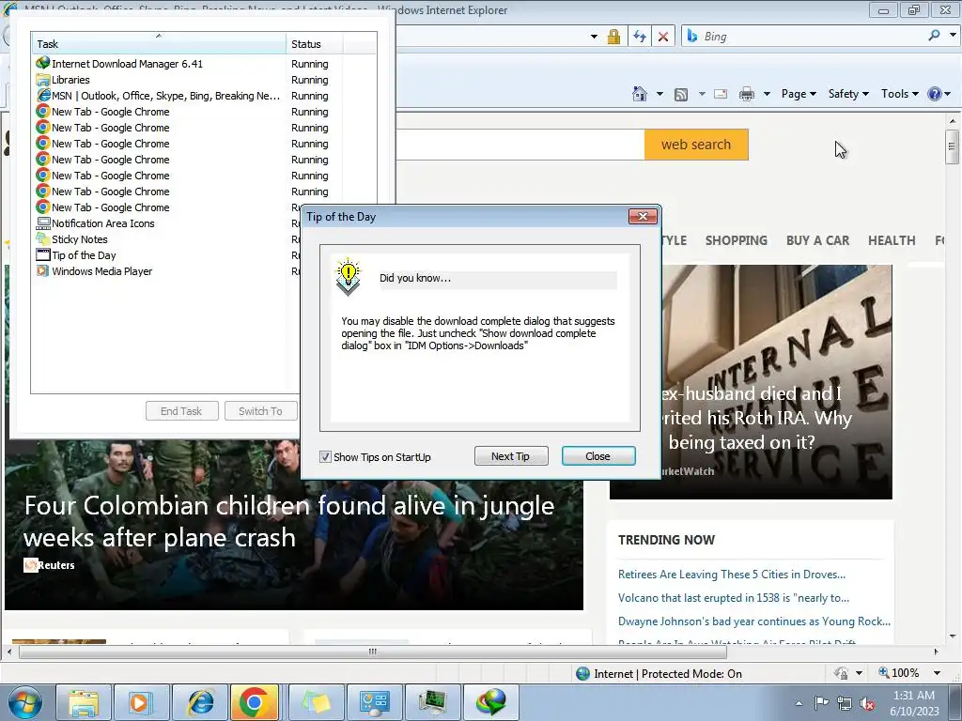962x721 pixels.
Task: Click the Read Mail icon
Action: (721, 94)
